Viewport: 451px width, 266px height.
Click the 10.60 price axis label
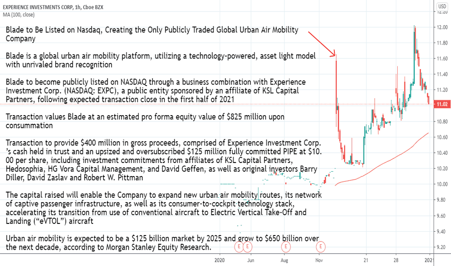click(x=442, y=137)
